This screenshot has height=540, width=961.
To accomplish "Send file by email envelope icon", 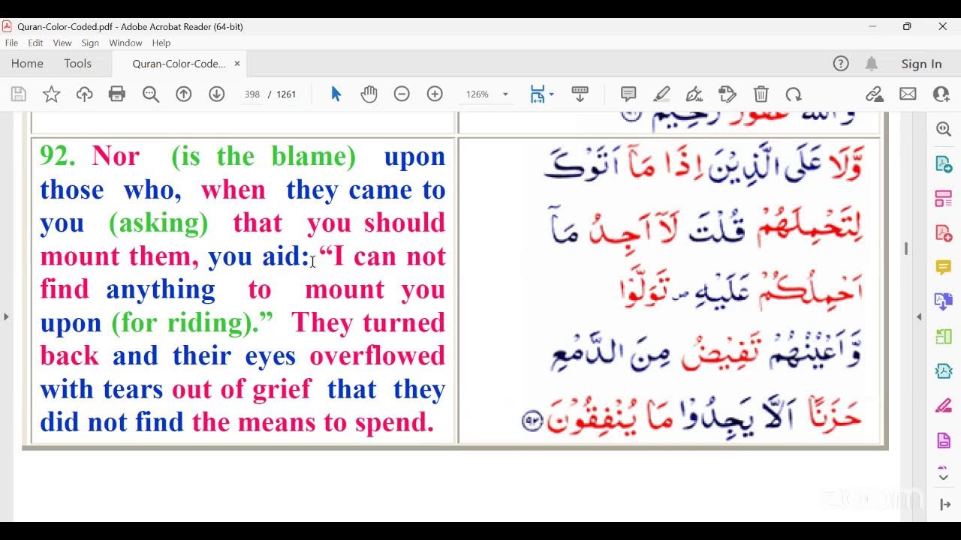I will (x=908, y=94).
